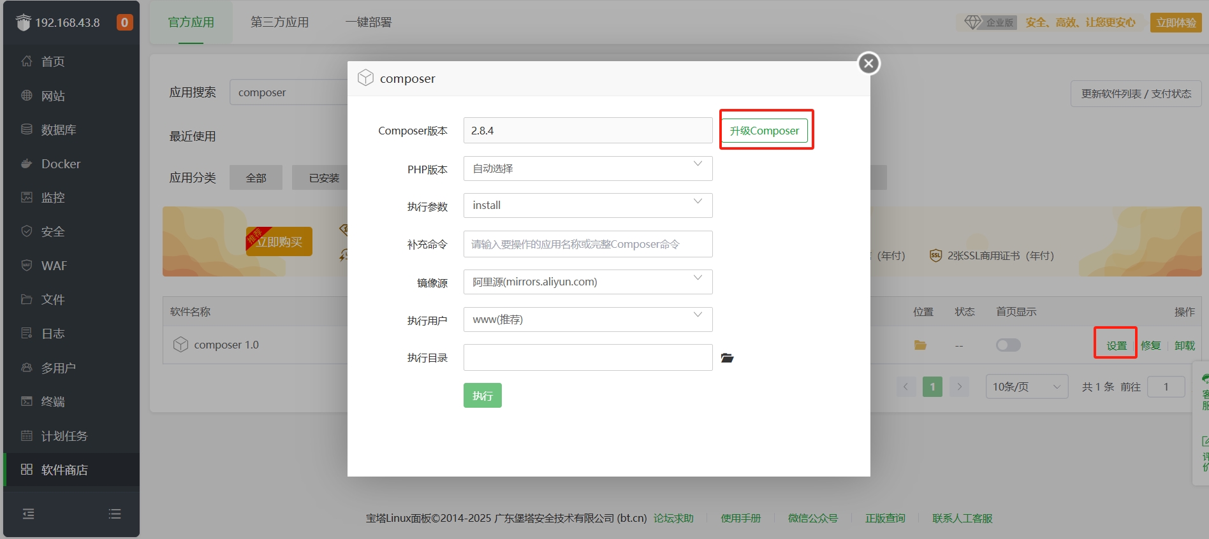The height and width of the screenshot is (539, 1209).
Task: Click the 升级Composer button
Action: [x=764, y=131]
